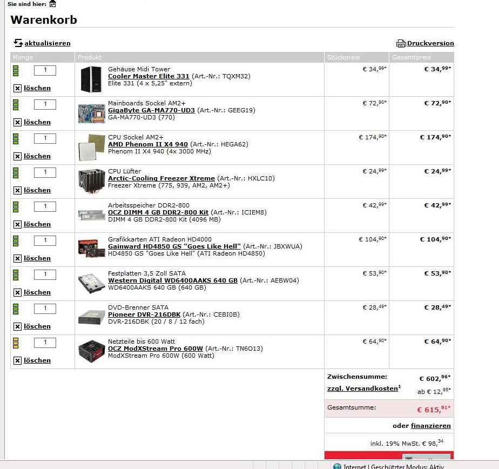Open AMD Phenom II X4 940 product link
499x469 pixels.
pyautogui.click(x=147, y=144)
